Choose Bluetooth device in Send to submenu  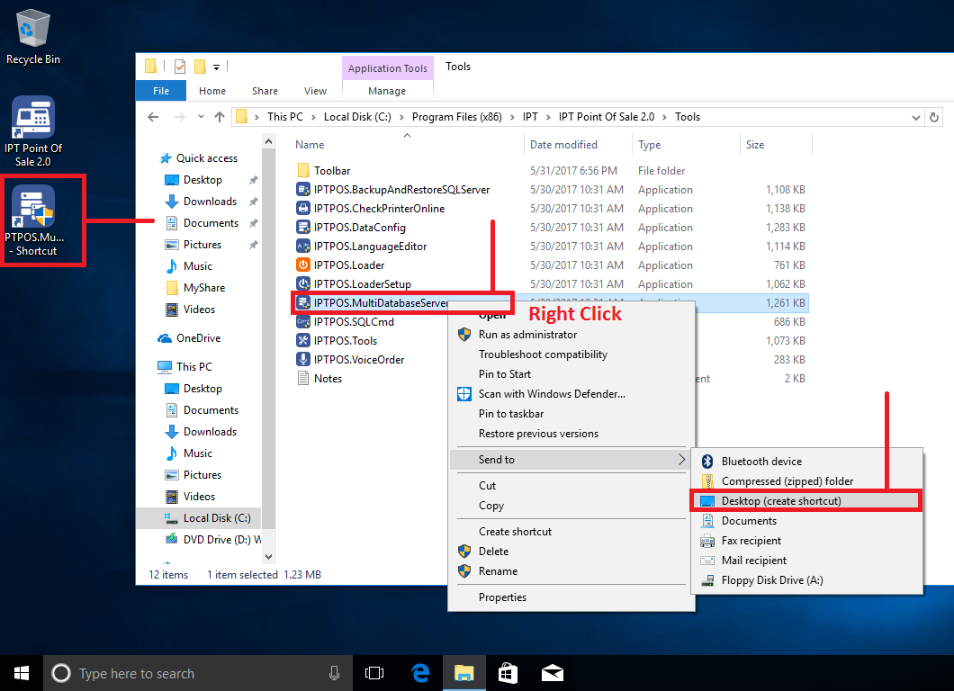[x=806, y=461]
